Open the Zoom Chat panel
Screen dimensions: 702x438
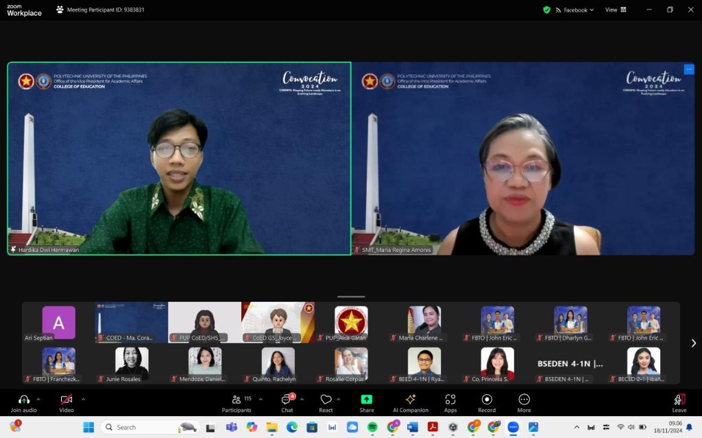[x=287, y=403]
